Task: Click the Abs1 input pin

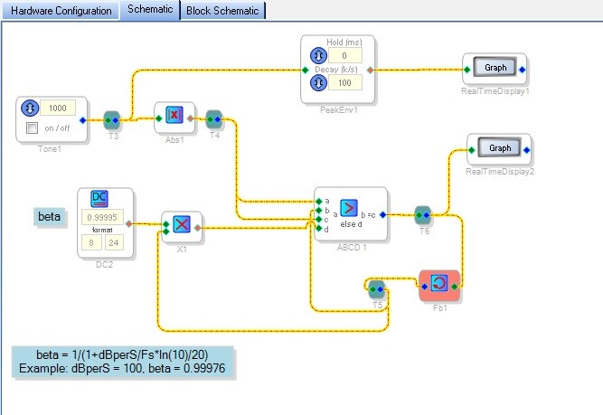Action: (158, 118)
